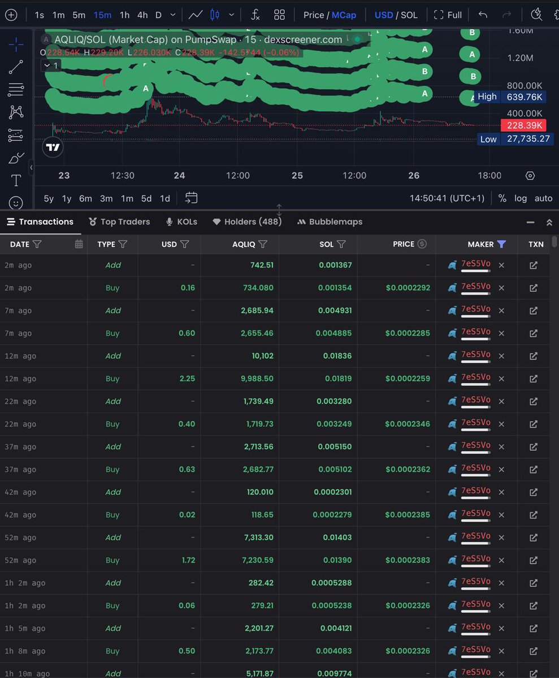
Task: Select the brush drawing tool
Action: pyautogui.click(x=16, y=158)
